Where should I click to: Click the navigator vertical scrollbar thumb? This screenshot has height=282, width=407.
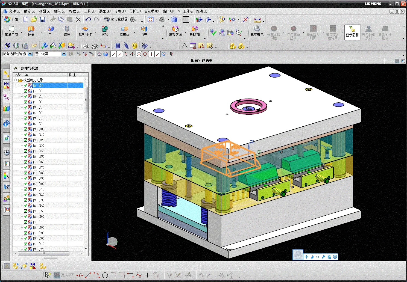pyautogui.click(x=86, y=100)
